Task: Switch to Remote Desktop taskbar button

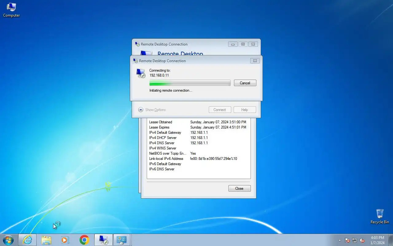Action: click(103, 240)
